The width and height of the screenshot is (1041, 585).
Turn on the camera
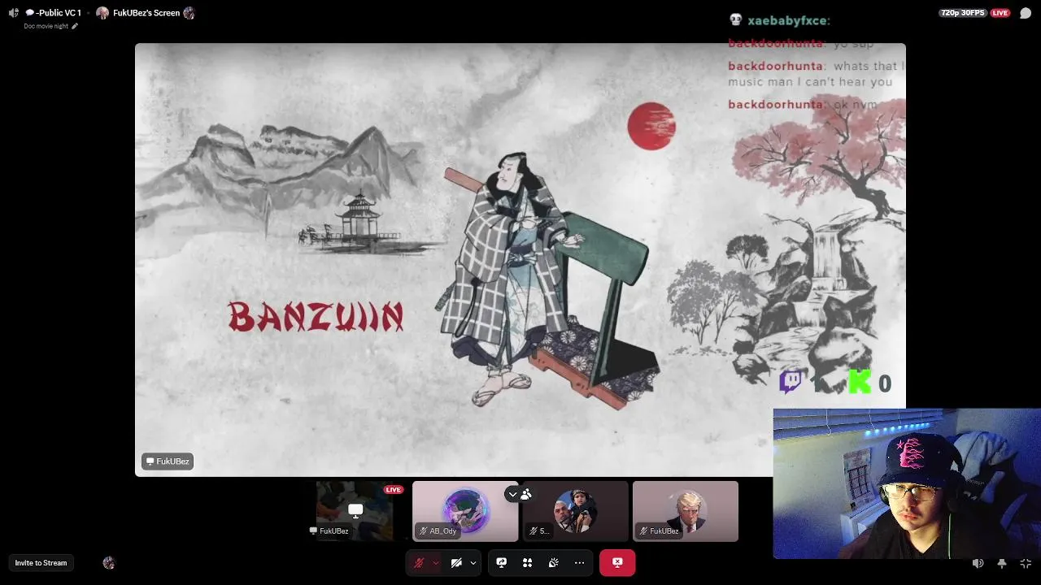pos(456,563)
